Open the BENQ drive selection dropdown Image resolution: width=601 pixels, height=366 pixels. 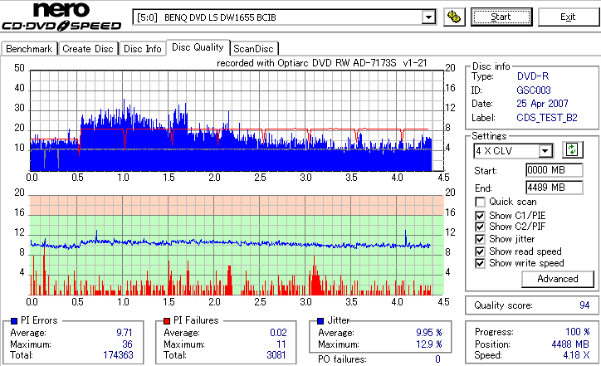point(428,17)
